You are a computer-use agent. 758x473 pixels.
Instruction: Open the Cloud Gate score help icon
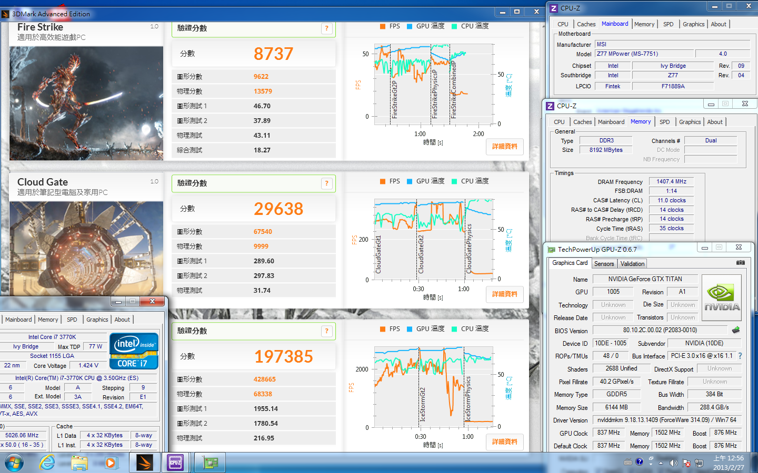click(x=326, y=183)
